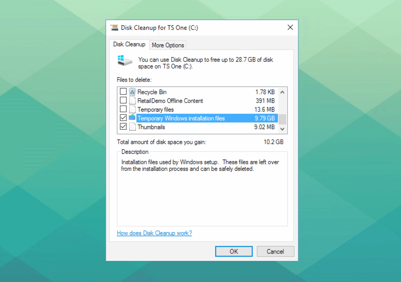
Task: Select the Recycle Bin row label
Action: (x=152, y=92)
